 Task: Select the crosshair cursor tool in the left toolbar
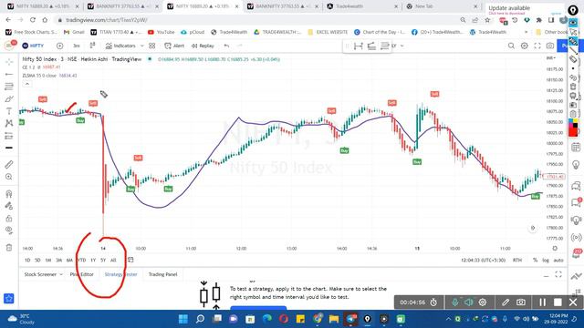click(9, 62)
